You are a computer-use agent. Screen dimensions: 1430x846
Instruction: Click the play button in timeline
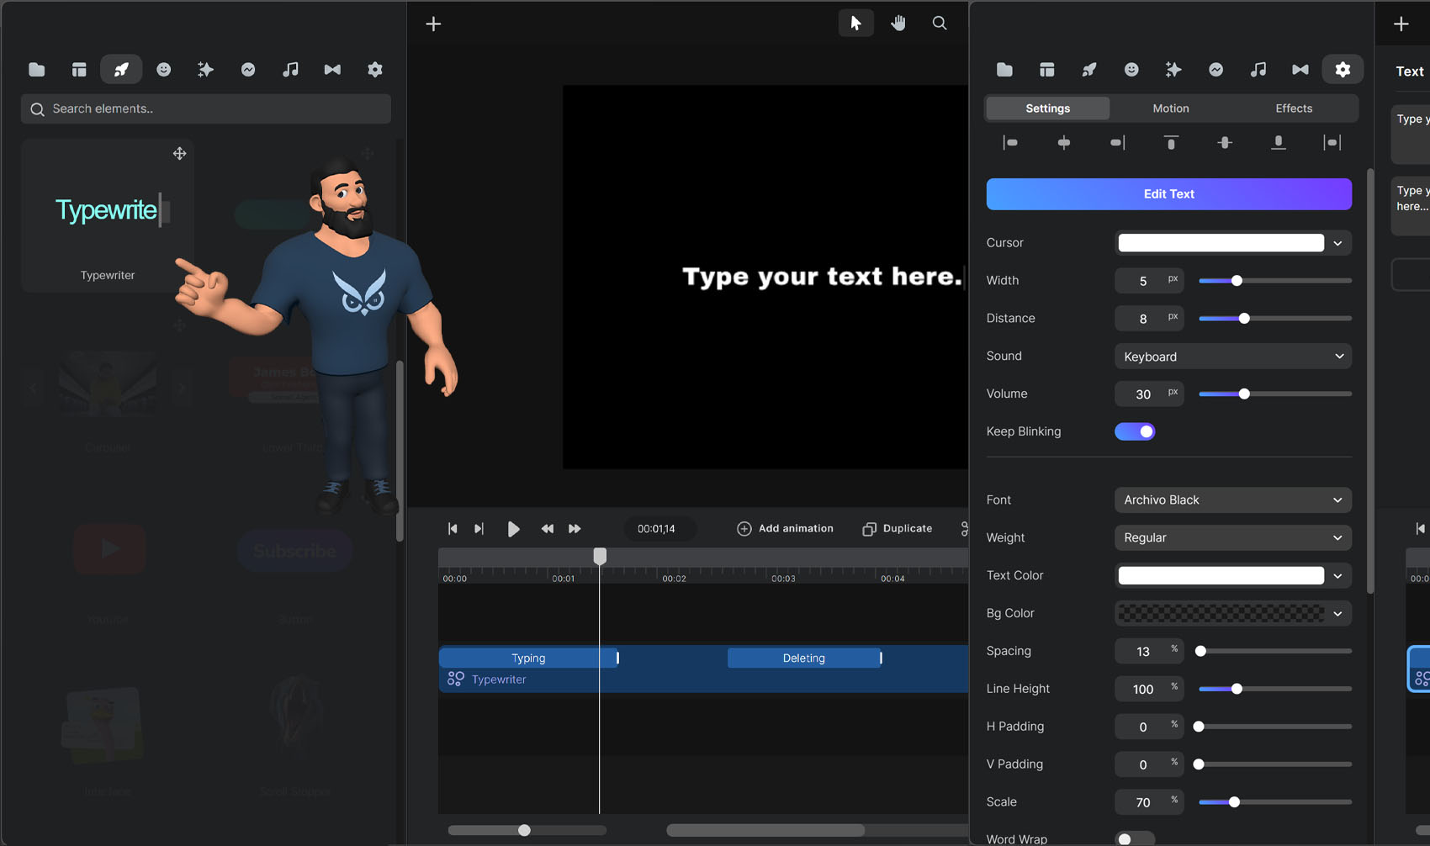pos(513,529)
